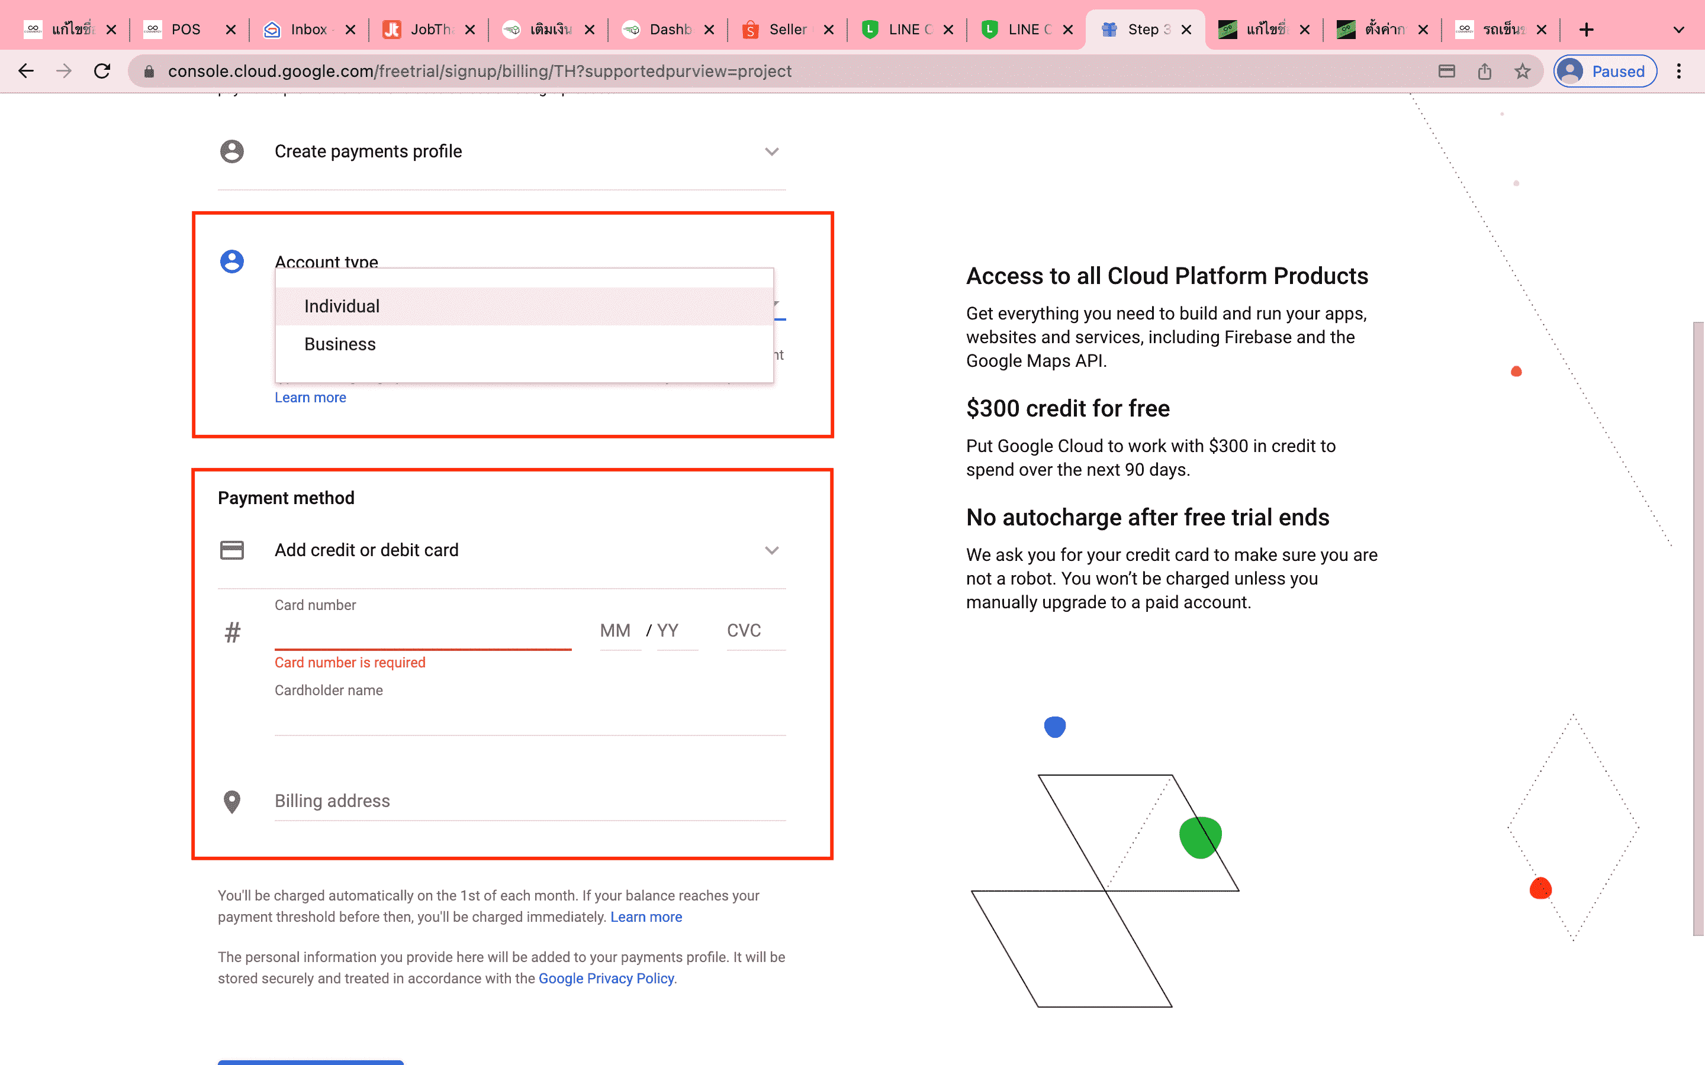Open the tab search chevron
The width and height of the screenshot is (1705, 1065).
pos(1679,30)
